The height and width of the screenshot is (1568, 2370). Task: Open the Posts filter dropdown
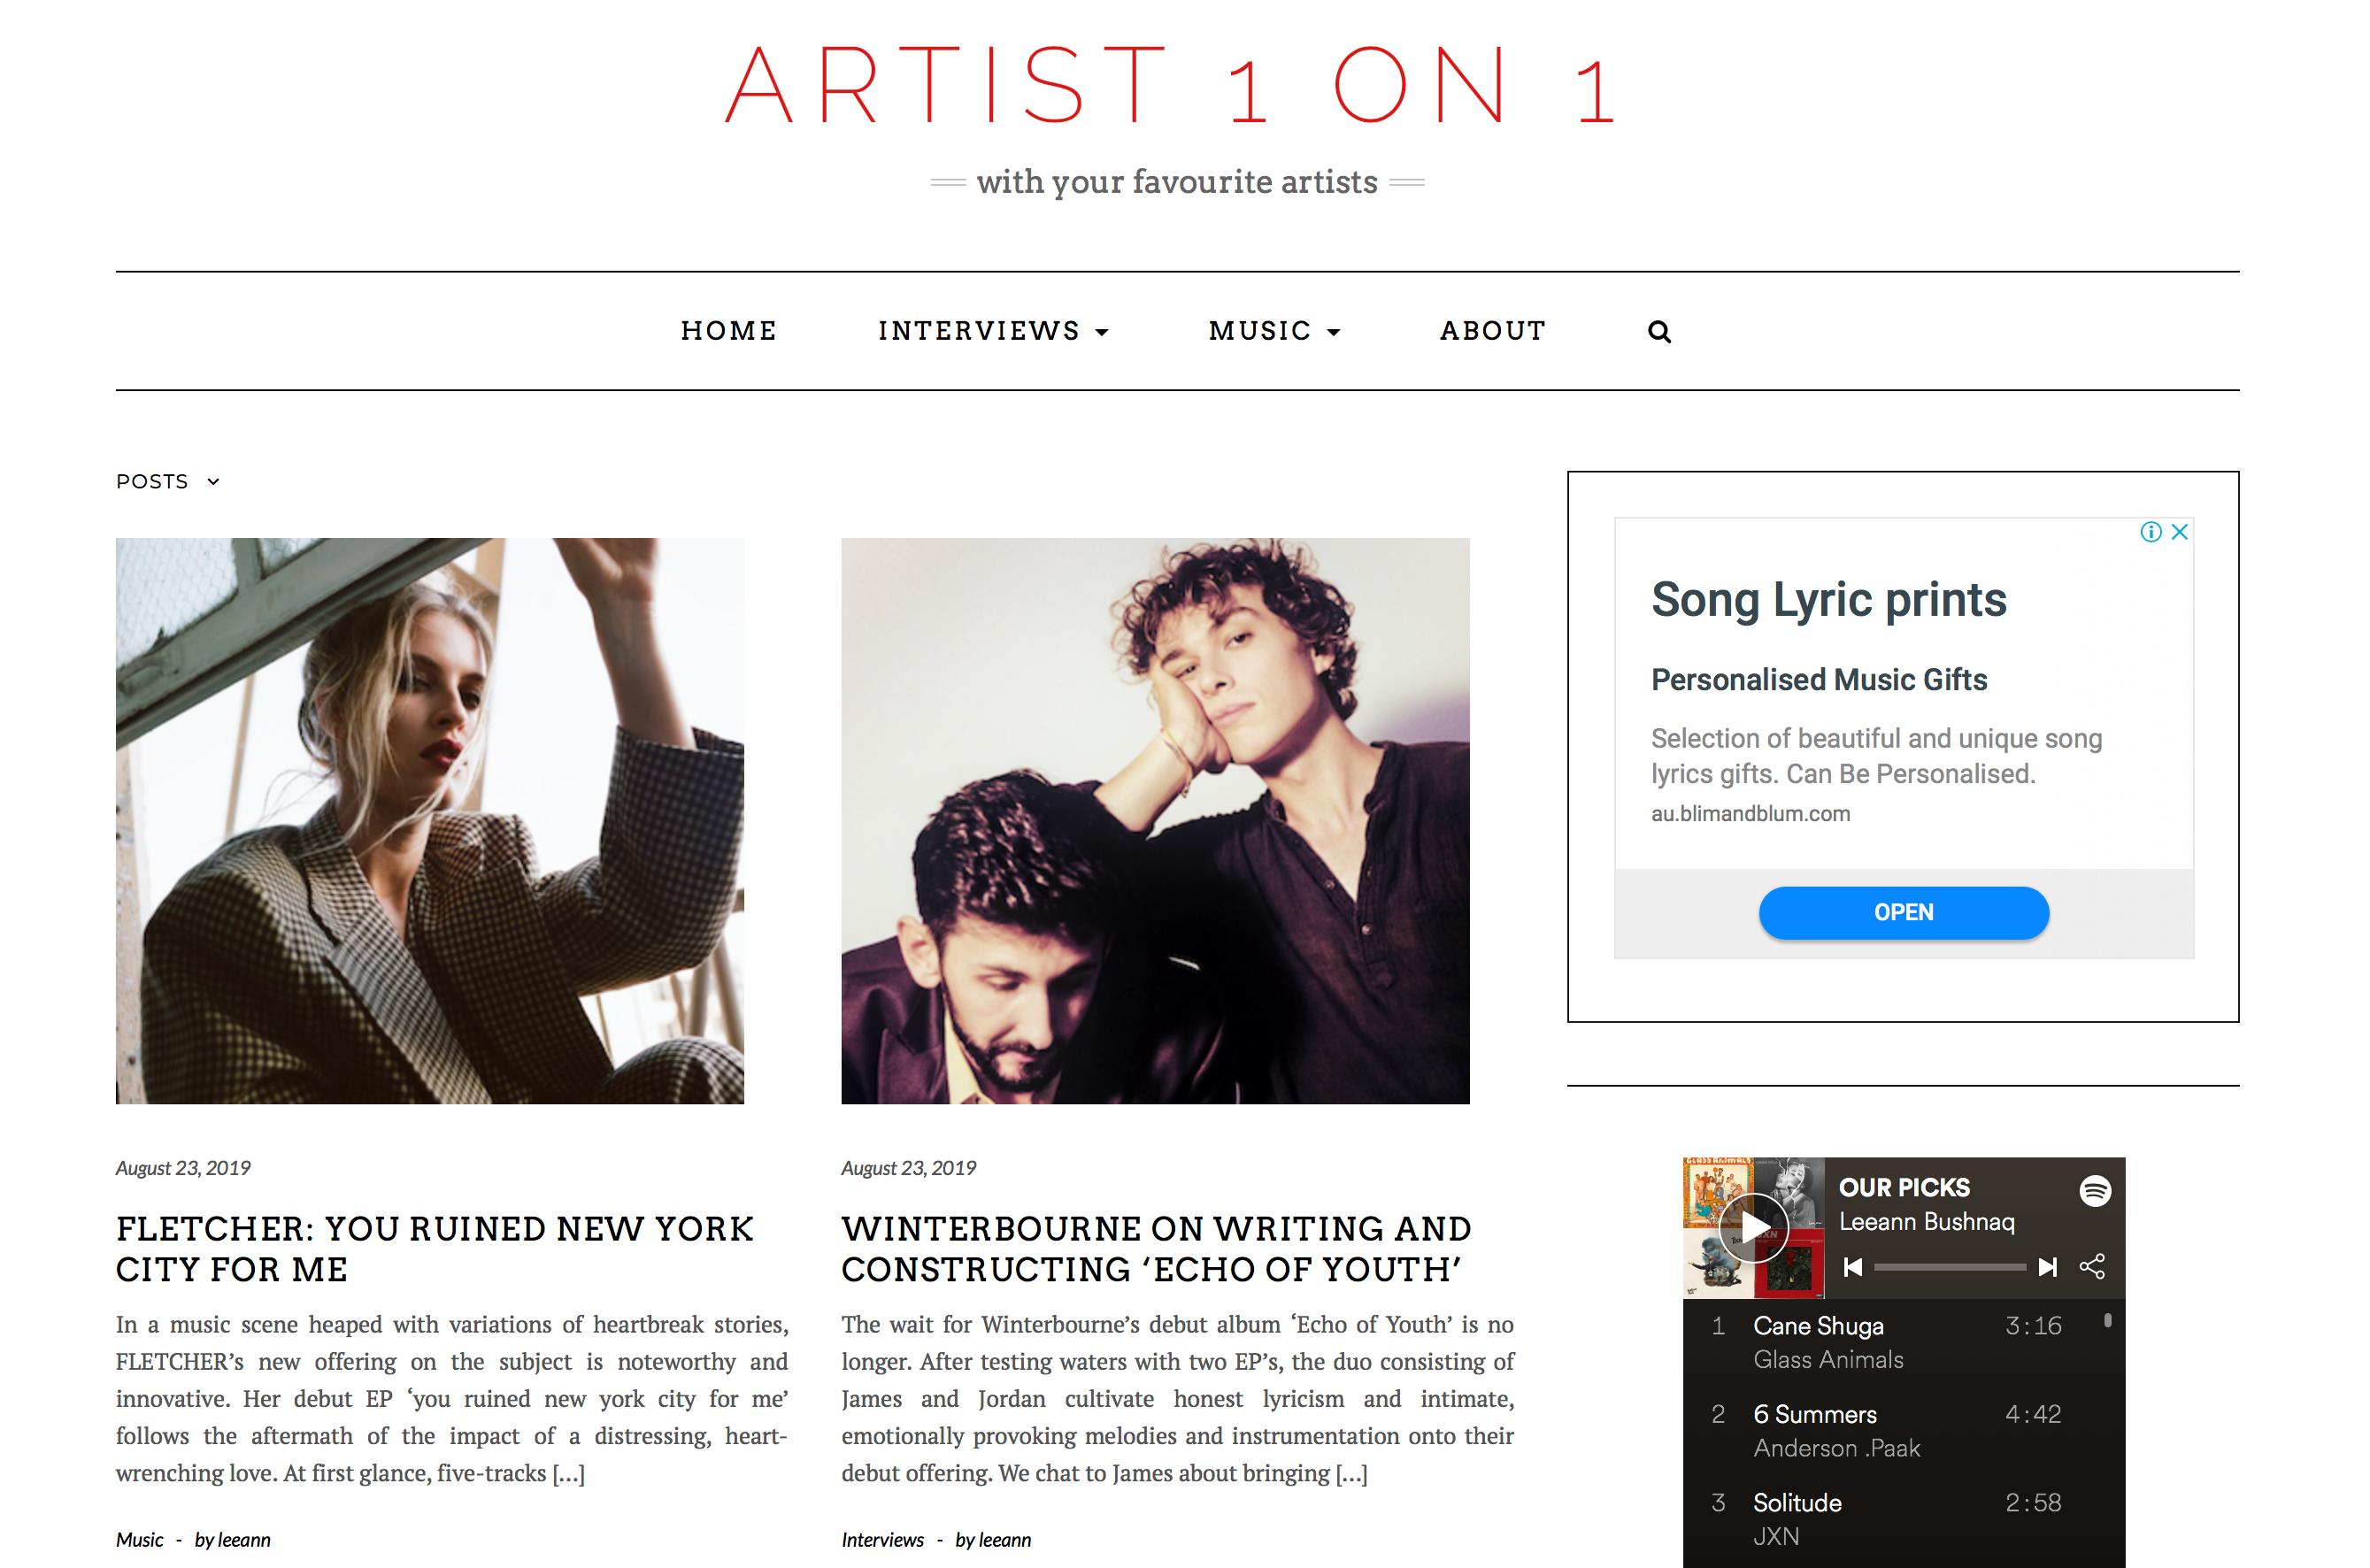click(x=168, y=482)
